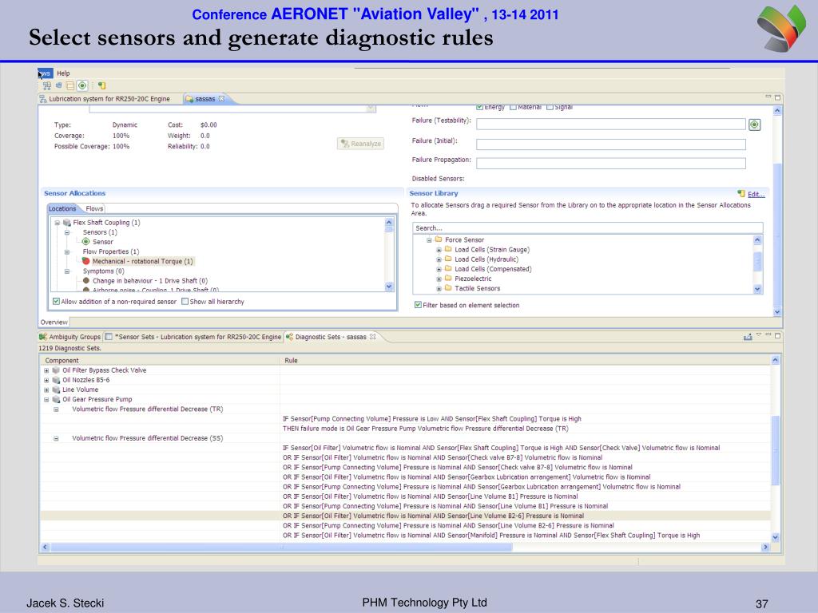Click the green Sensor icon under Sensors (1)
Viewport: 818px width, 613px height.
[x=86, y=241]
